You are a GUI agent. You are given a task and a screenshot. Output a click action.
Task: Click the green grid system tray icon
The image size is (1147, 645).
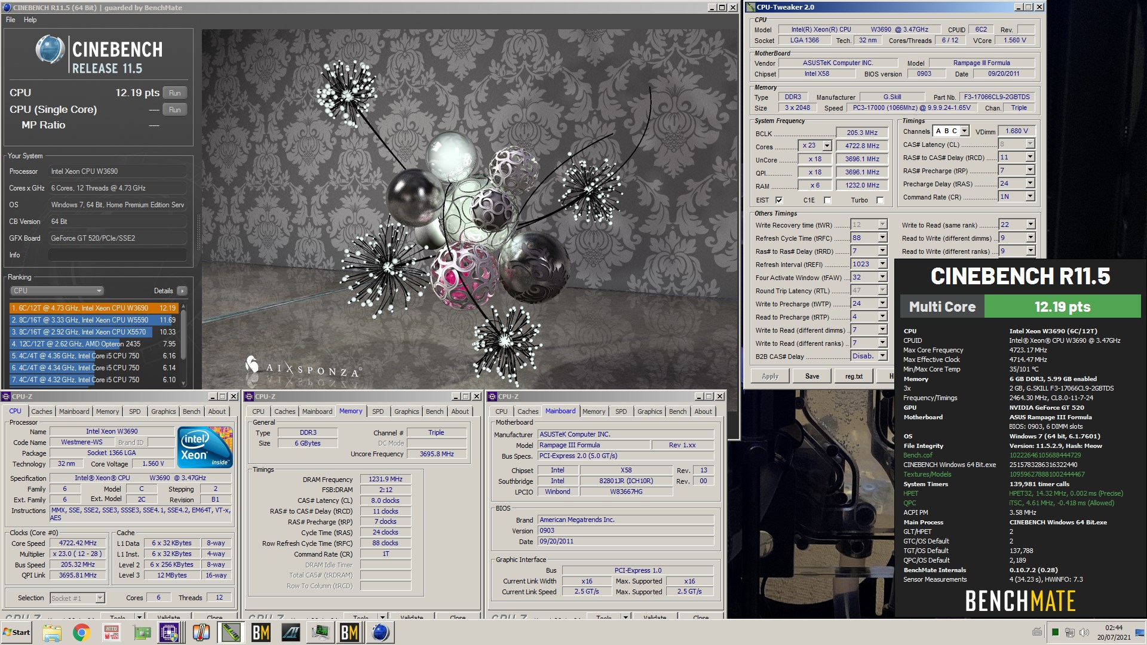coord(1056,632)
